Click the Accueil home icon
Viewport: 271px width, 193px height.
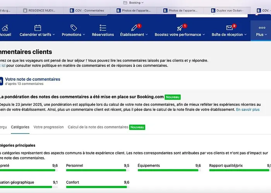5,28
